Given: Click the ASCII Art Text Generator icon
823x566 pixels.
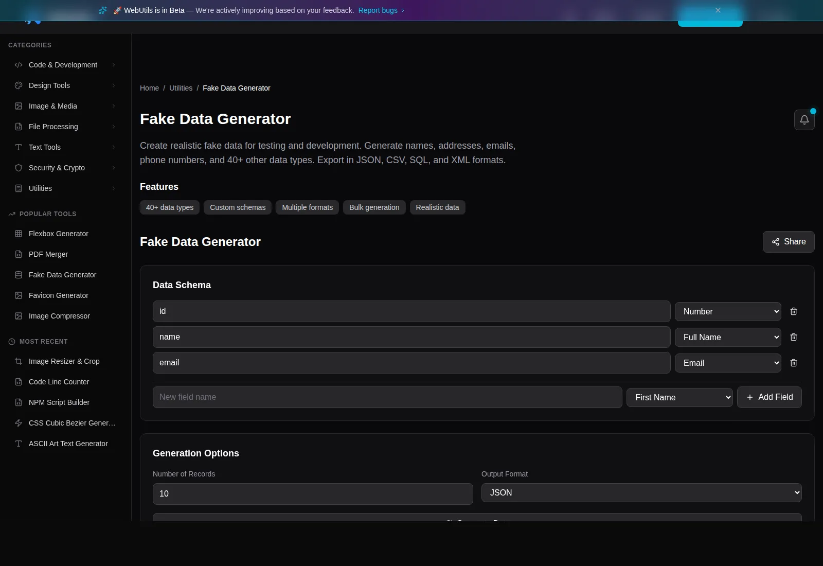Looking at the screenshot, I should point(19,444).
